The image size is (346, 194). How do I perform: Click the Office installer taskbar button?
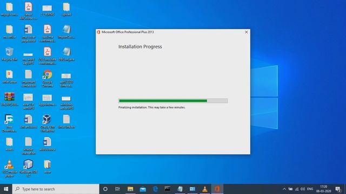217,189
